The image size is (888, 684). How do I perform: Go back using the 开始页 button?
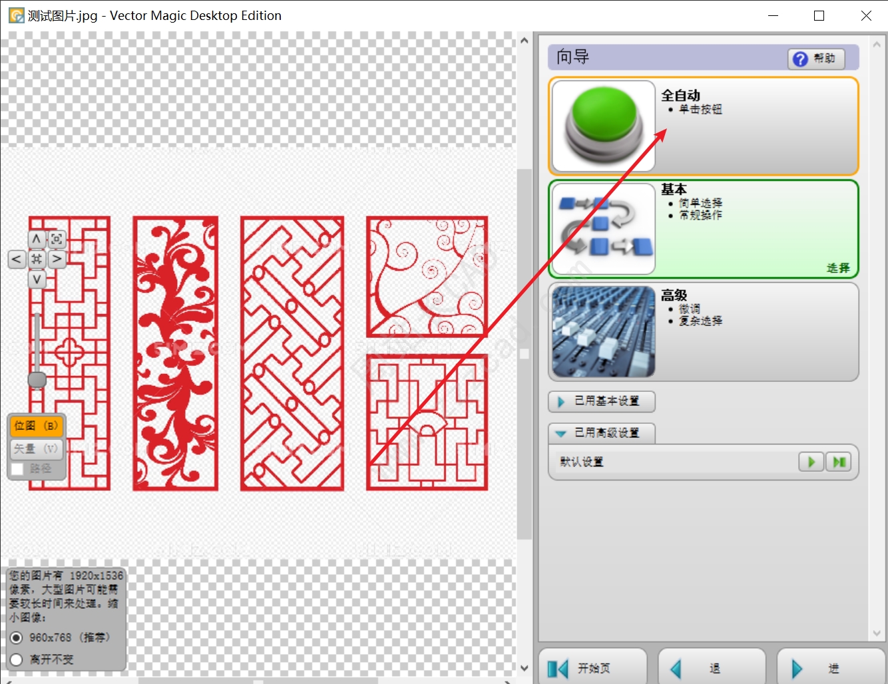[591, 667]
